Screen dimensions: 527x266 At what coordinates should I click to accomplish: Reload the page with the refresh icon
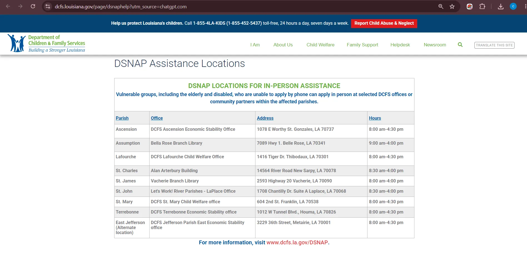pos(33,6)
